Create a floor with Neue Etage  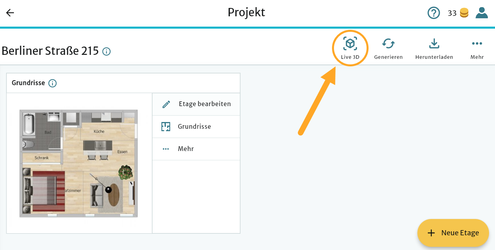(453, 233)
